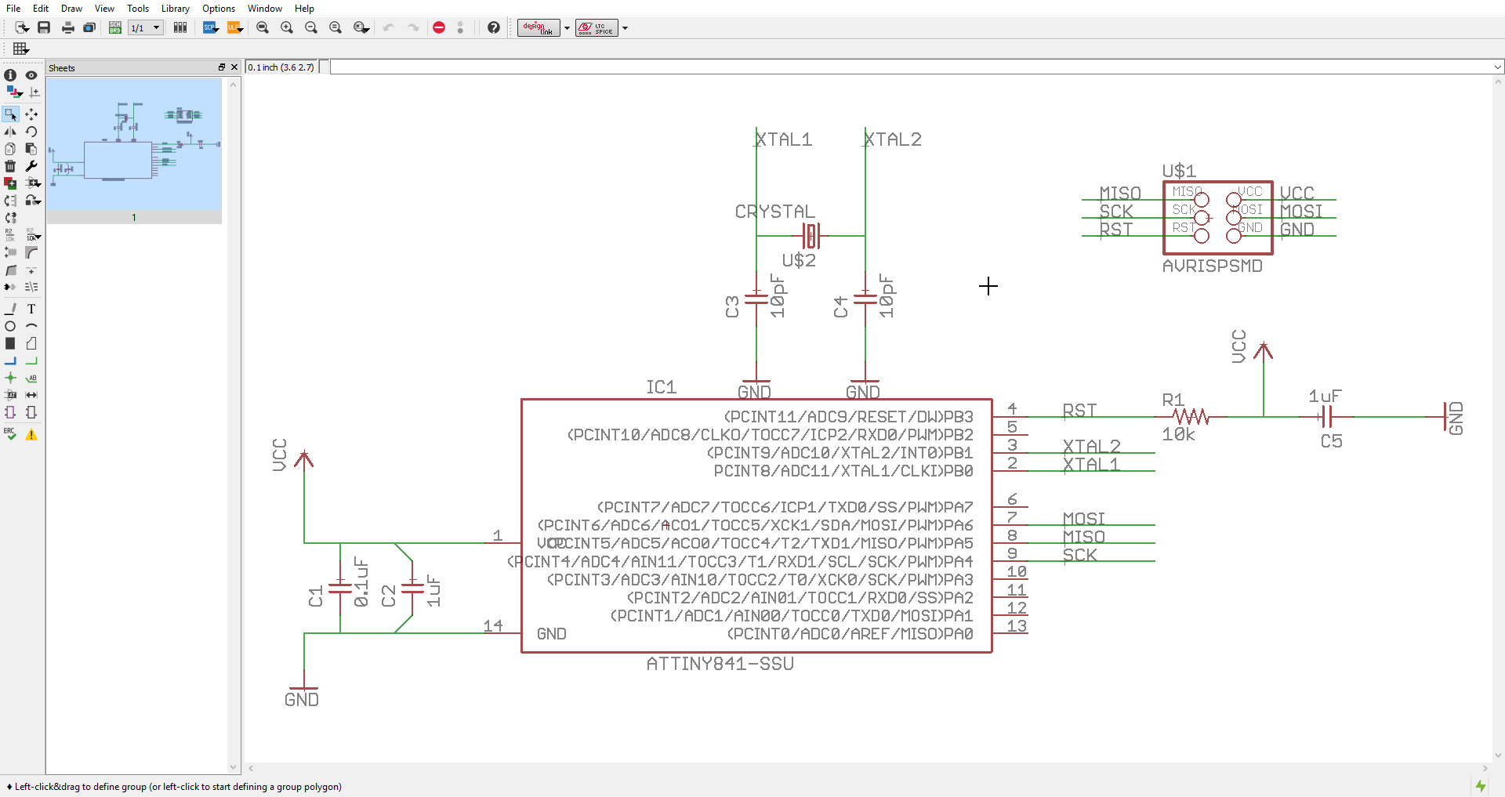Select the Text (T) tool
The image size is (1505, 797).
click(31, 309)
